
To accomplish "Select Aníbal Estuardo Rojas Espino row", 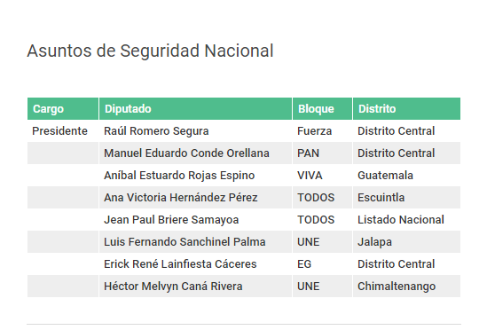I will [244, 176].
